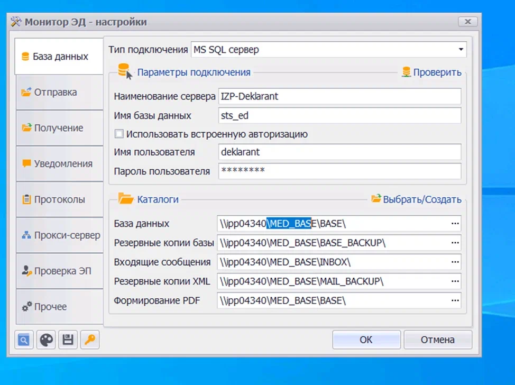Screen dimensions: 515x385
Task: Open the Протоколы tab
Action: coord(59,199)
